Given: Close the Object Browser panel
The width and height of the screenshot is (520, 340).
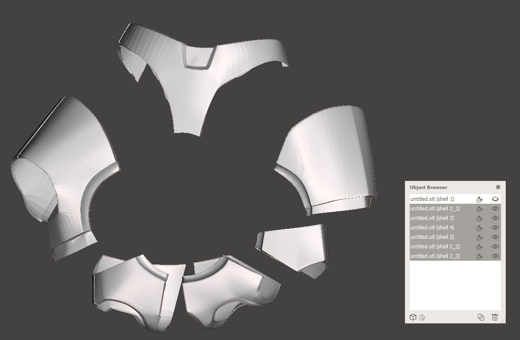Looking at the screenshot, I should click(498, 187).
